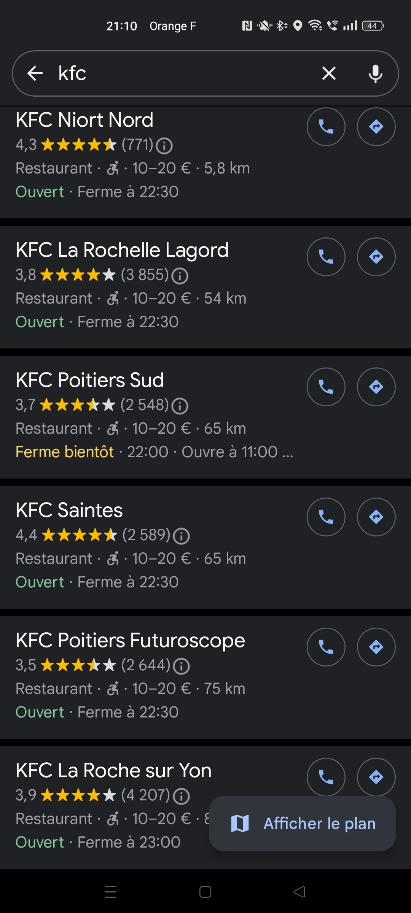Call KFC La Rochelle Lagord
Viewport: 411px width, 913px height.
click(326, 257)
